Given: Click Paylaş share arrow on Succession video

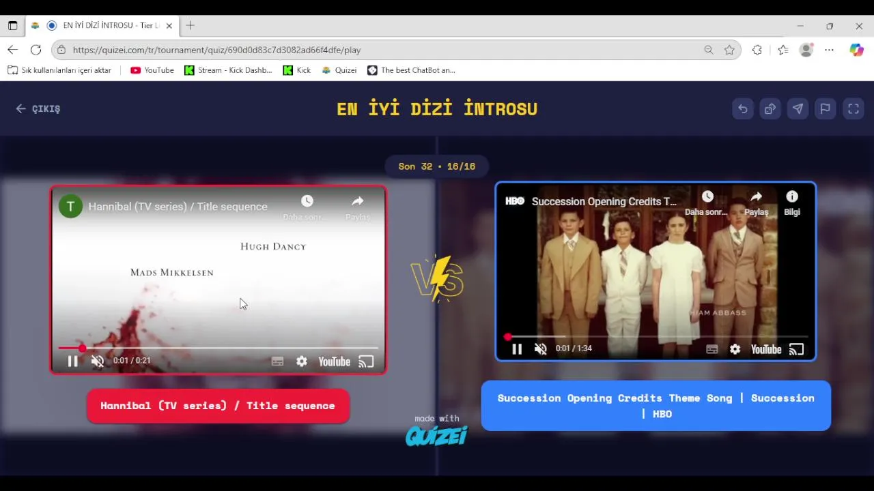Looking at the screenshot, I should 756,196.
